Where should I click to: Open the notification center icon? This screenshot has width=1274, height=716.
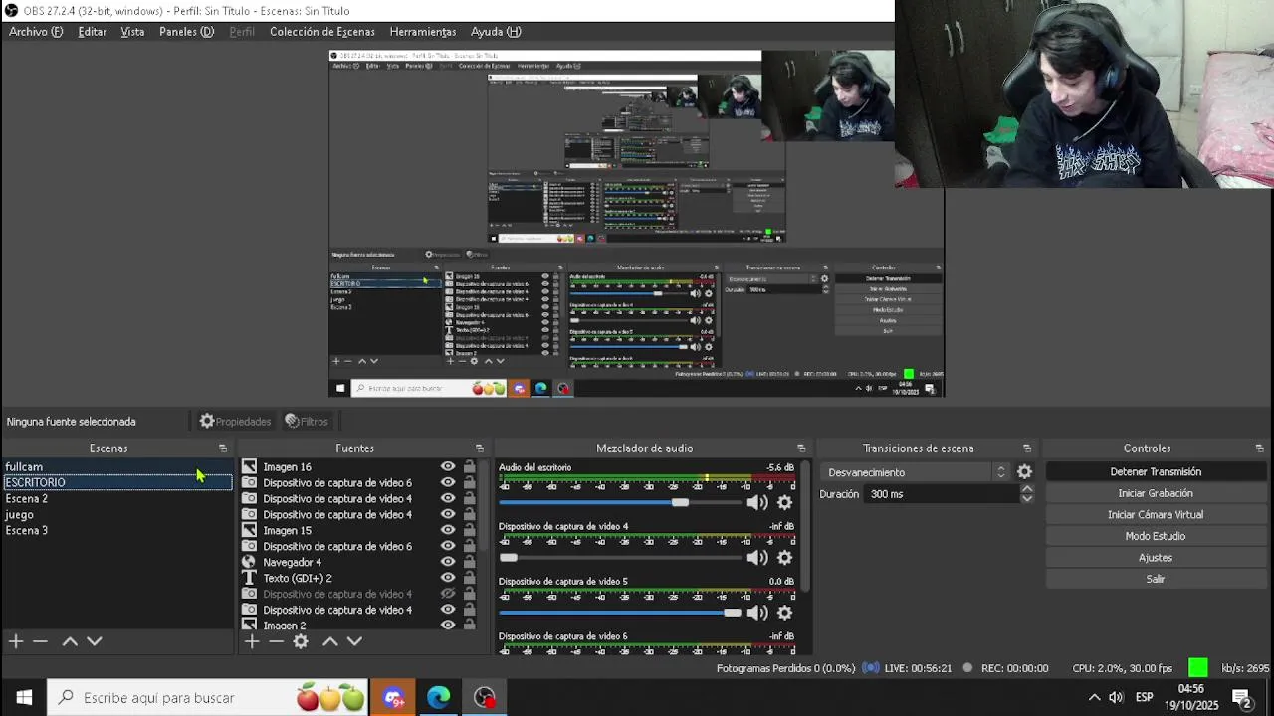[x=1242, y=698]
